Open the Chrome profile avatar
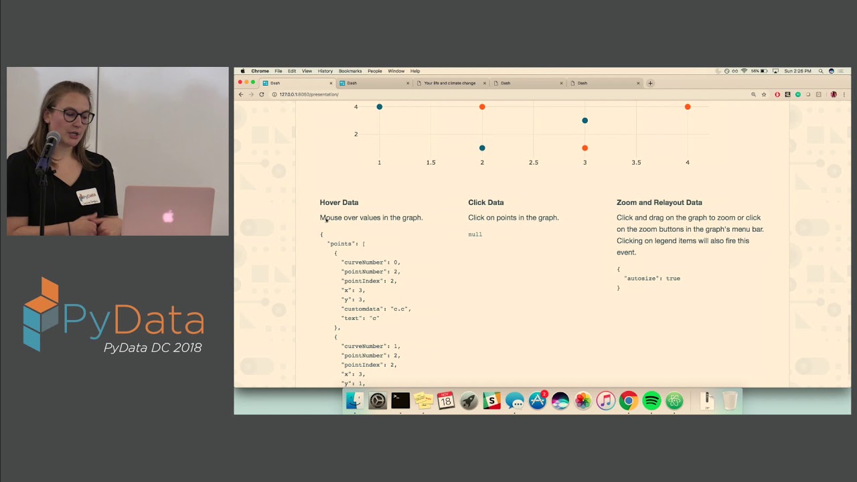The image size is (857, 482). [x=834, y=94]
